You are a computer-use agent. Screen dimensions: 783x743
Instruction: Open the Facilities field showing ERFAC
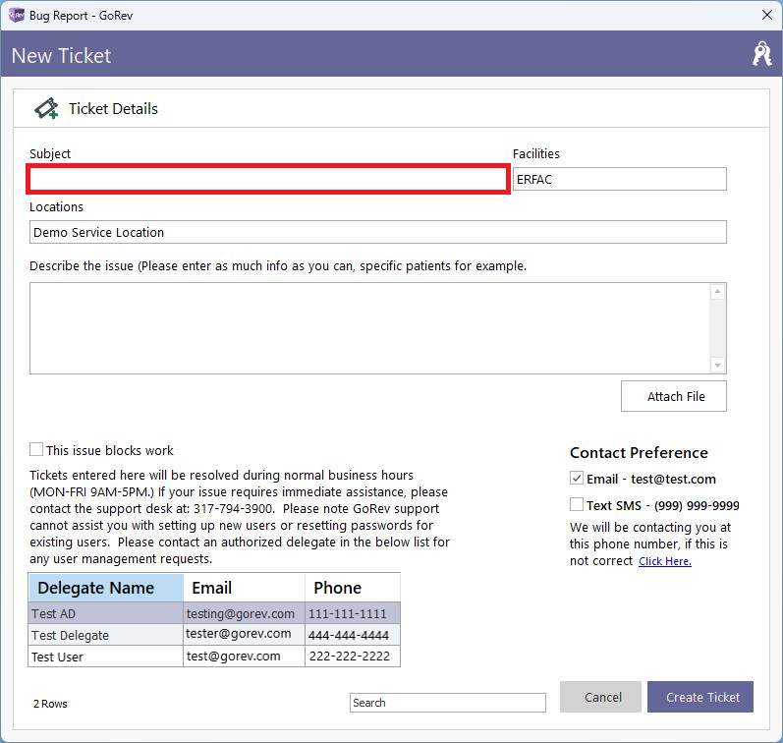[619, 179]
